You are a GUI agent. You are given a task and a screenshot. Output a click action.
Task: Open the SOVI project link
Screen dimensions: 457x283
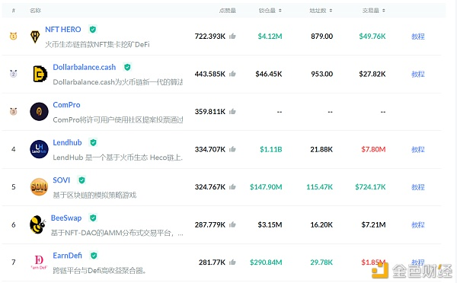(62, 180)
